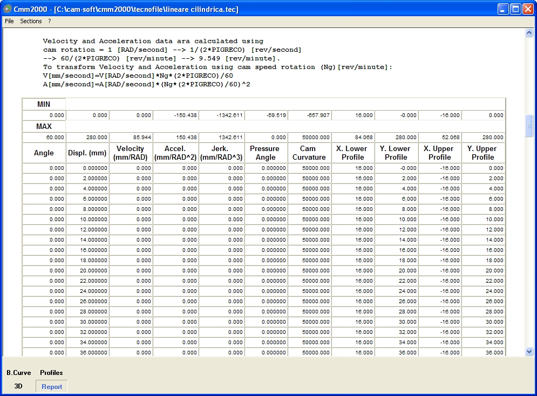Click the scroll down arrow

click(529, 352)
